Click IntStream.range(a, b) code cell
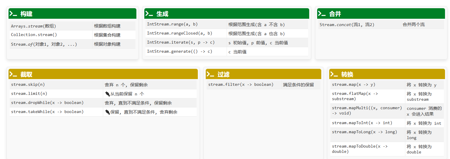Image resolution: width=450 pixels, height=159 pixels. pos(186,24)
